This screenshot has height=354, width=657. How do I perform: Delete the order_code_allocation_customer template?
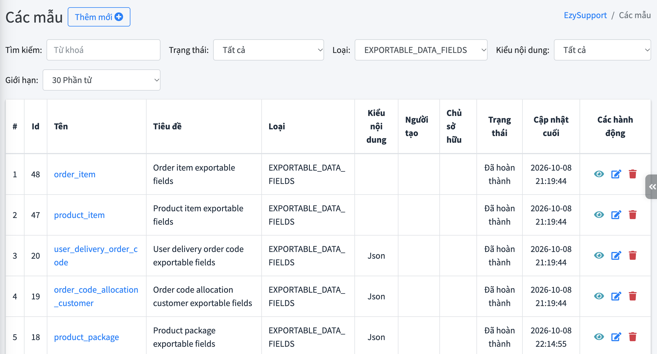633,296
